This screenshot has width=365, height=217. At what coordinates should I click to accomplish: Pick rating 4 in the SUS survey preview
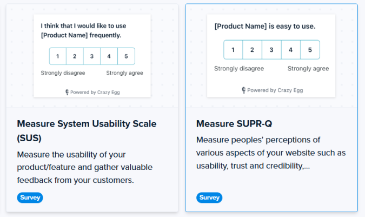click(109, 56)
